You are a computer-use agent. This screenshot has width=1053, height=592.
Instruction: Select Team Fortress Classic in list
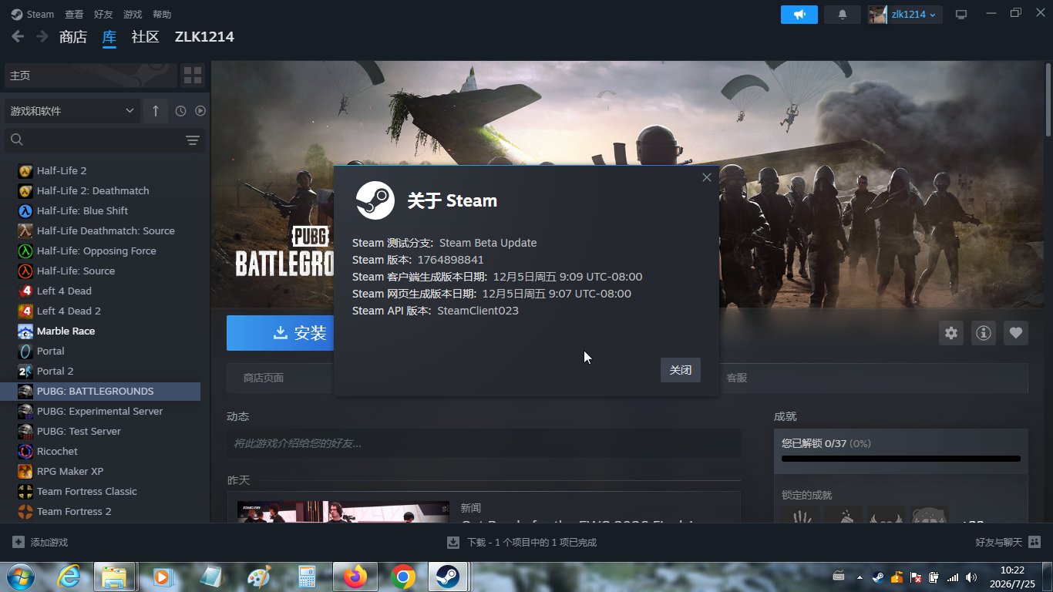pyautogui.click(x=102, y=491)
